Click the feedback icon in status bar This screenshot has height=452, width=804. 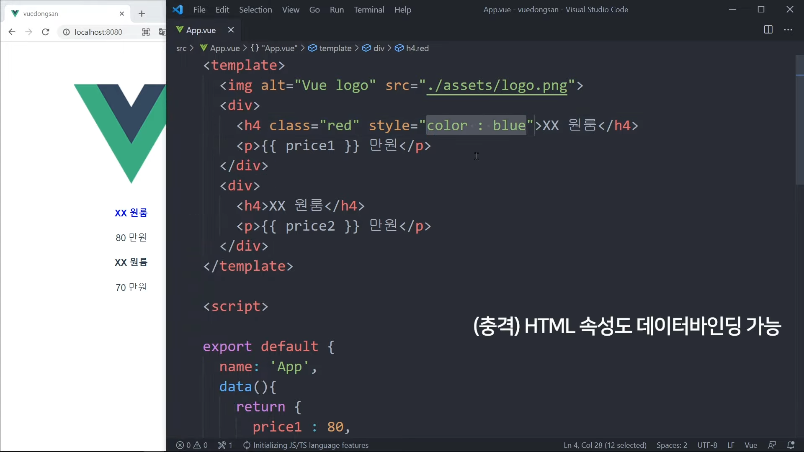click(x=772, y=445)
